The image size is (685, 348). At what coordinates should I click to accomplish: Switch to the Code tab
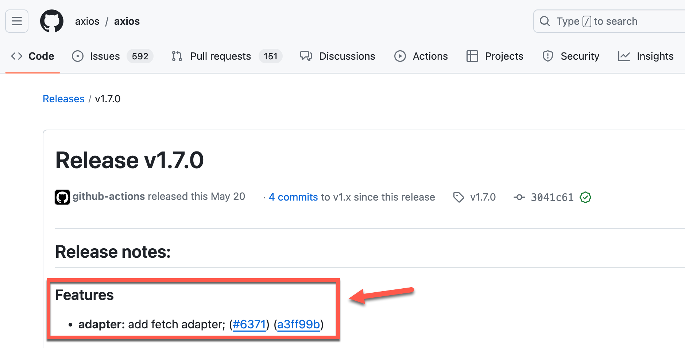[33, 56]
